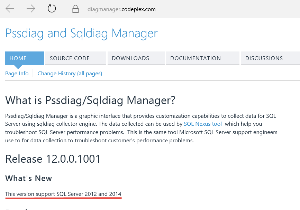Follow the SQL Nexus tool link
Screen dimensions: 300x210
click(203, 124)
